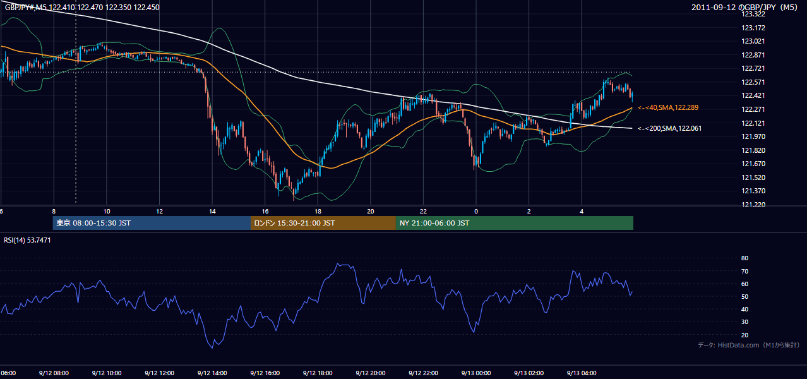807x379 pixels.
Task: Click price axis label 122.421
Action: 753,95
